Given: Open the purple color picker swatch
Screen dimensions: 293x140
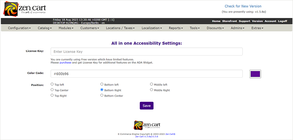Looking at the screenshot, I should (255, 74).
